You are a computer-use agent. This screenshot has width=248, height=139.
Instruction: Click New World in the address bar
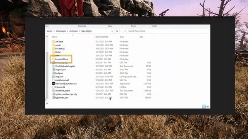86,31
